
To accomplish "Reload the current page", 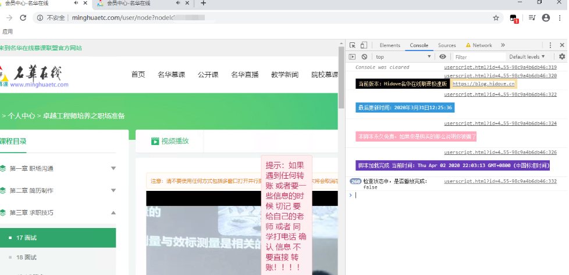I will point(23,18).
